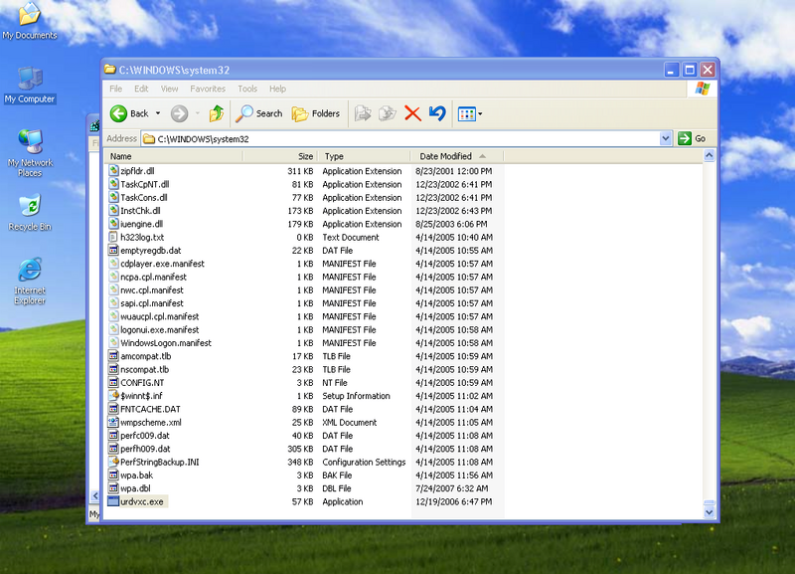This screenshot has height=574, width=795.
Task: Click the perfc009.dat file name
Action: 145,436
